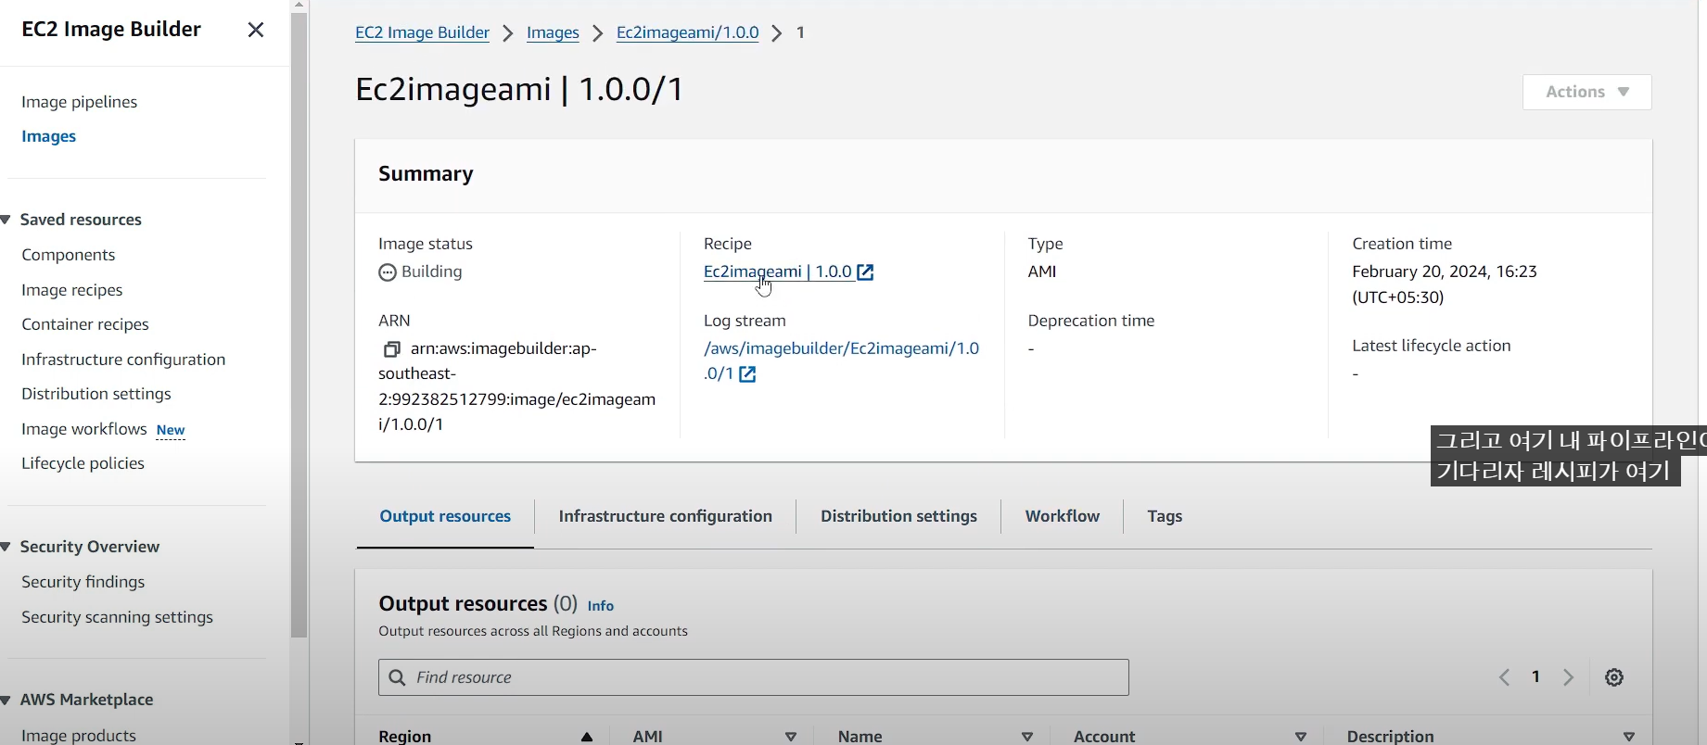The height and width of the screenshot is (745, 1707).
Task: Open the Actions dropdown
Action: [x=1586, y=92]
